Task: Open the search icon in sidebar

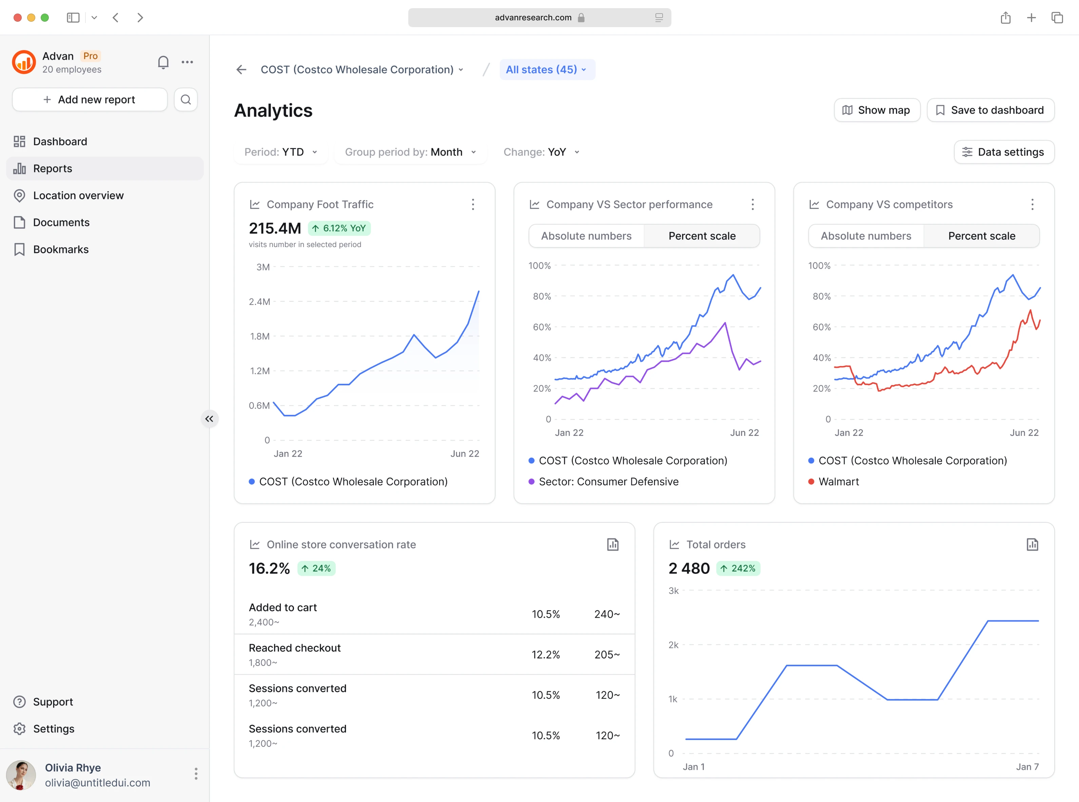Action: (185, 100)
